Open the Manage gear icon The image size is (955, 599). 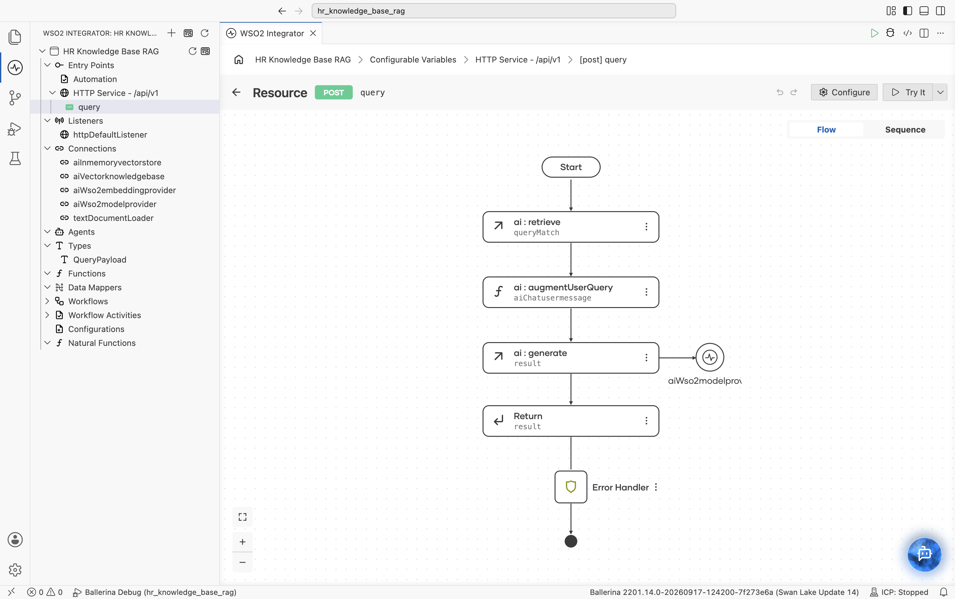[15, 570]
